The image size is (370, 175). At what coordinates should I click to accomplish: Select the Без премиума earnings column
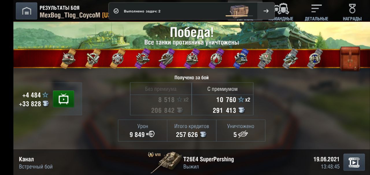161,99
